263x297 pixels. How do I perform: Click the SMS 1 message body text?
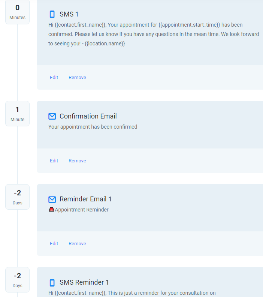tap(154, 34)
